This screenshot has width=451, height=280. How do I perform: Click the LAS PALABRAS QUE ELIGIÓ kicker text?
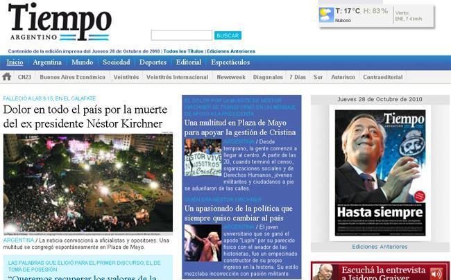(84, 266)
